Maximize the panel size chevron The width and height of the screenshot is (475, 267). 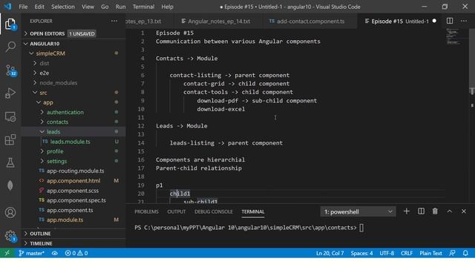coord(450,211)
